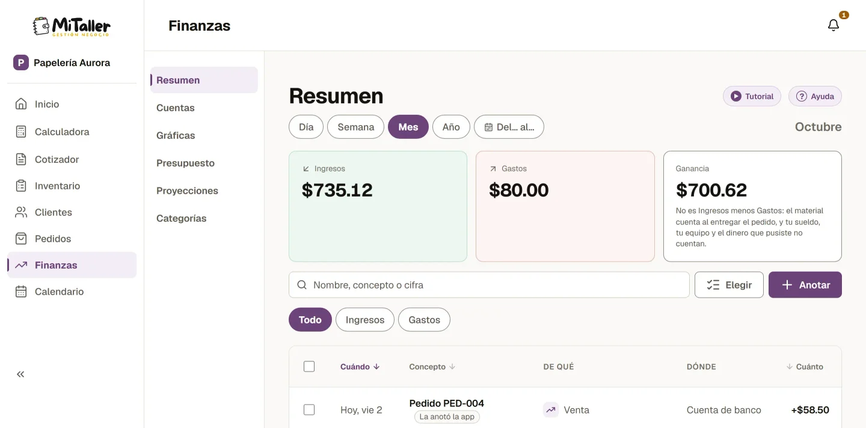
Task: Click the Anotar button
Action: tap(805, 285)
